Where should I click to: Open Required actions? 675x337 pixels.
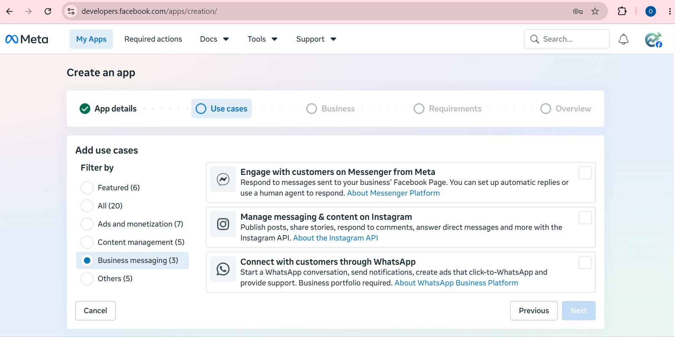click(x=153, y=39)
